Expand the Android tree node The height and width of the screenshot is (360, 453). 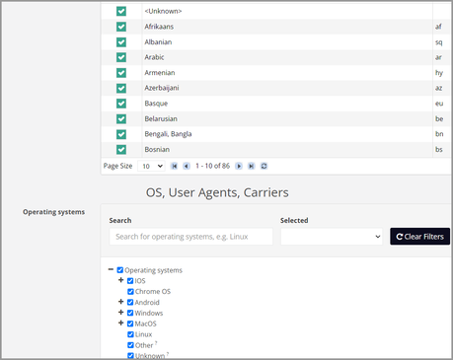pos(120,302)
